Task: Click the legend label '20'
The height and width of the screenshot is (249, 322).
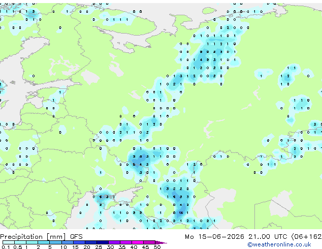Action: coord(87,247)
